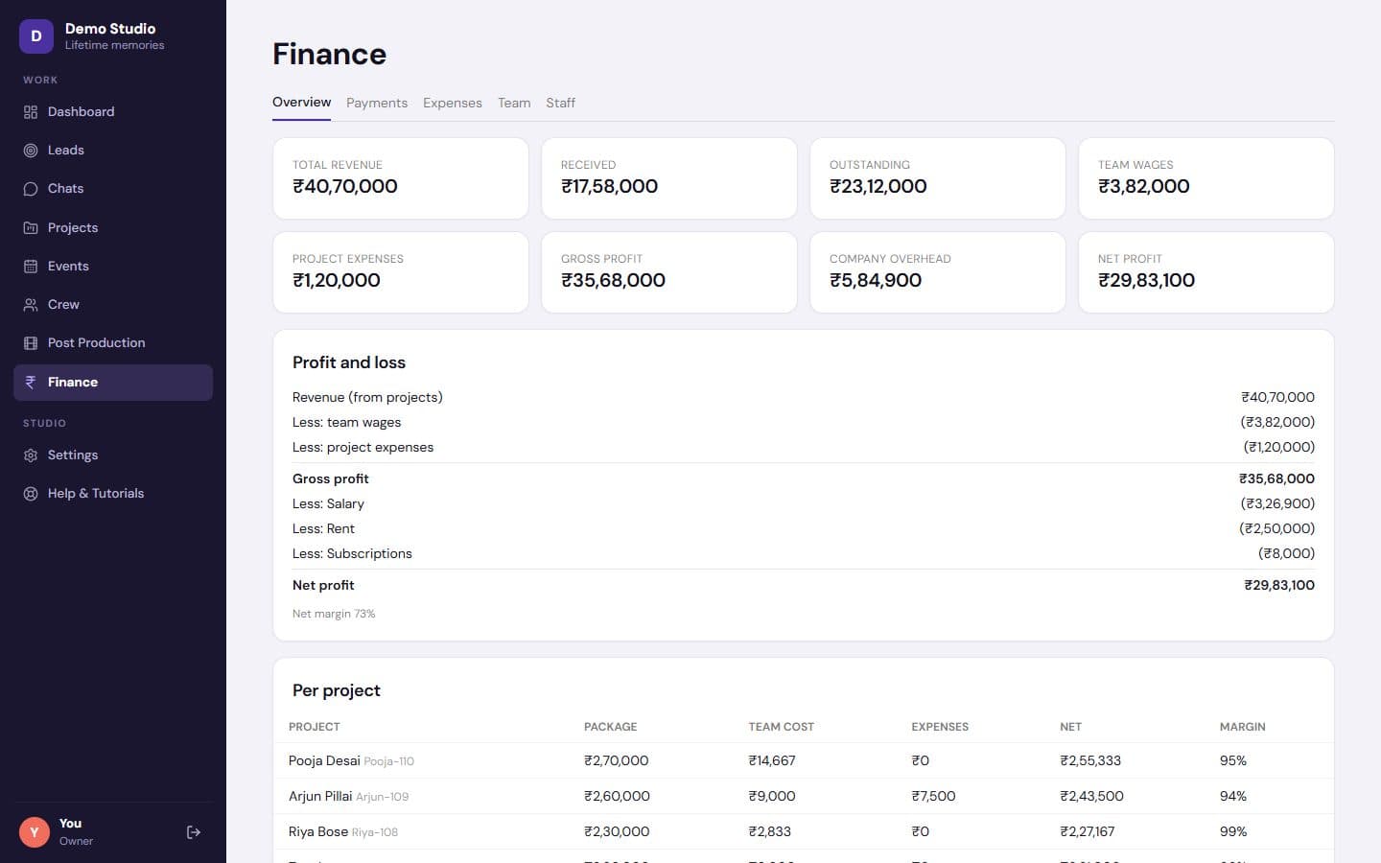The height and width of the screenshot is (863, 1381).
Task: Click the Pooja Desai project row
Action: coord(804,760)
